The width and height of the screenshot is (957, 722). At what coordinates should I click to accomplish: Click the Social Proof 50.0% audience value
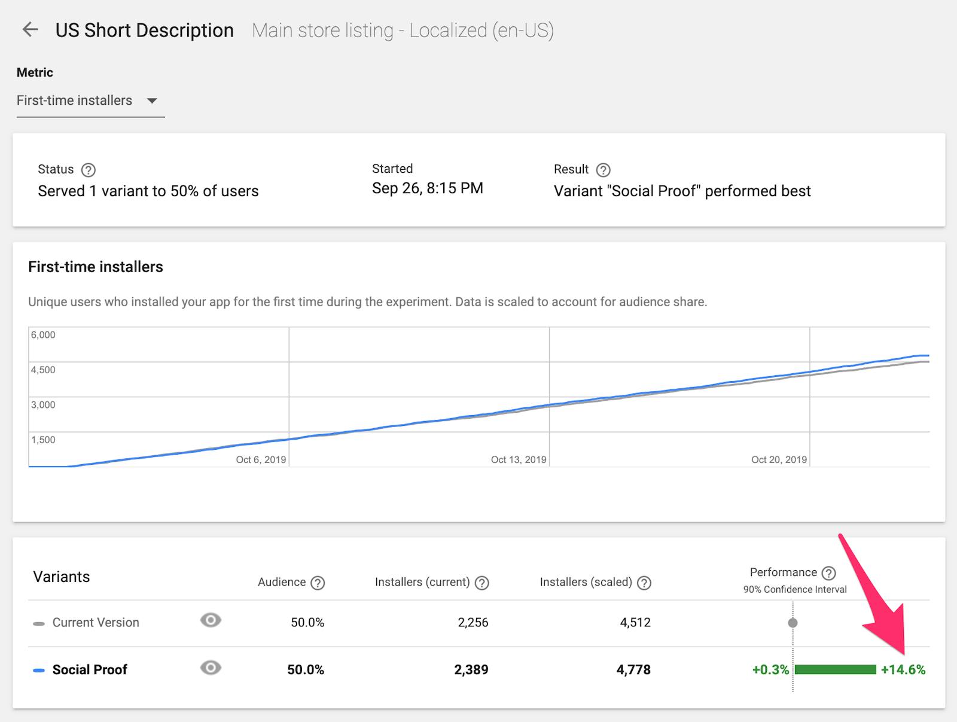pos(306,670)
